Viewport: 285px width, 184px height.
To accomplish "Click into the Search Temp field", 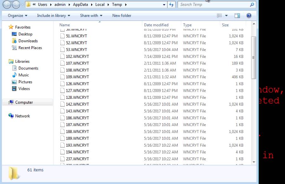I will click(214, 5).
